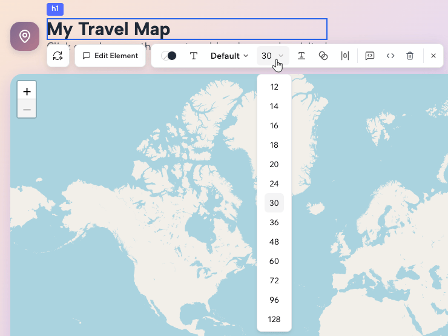The width and height of the screenshot is (448, 336).
Task: Click the code comment bubble icon
Action: tap(370, 56)
